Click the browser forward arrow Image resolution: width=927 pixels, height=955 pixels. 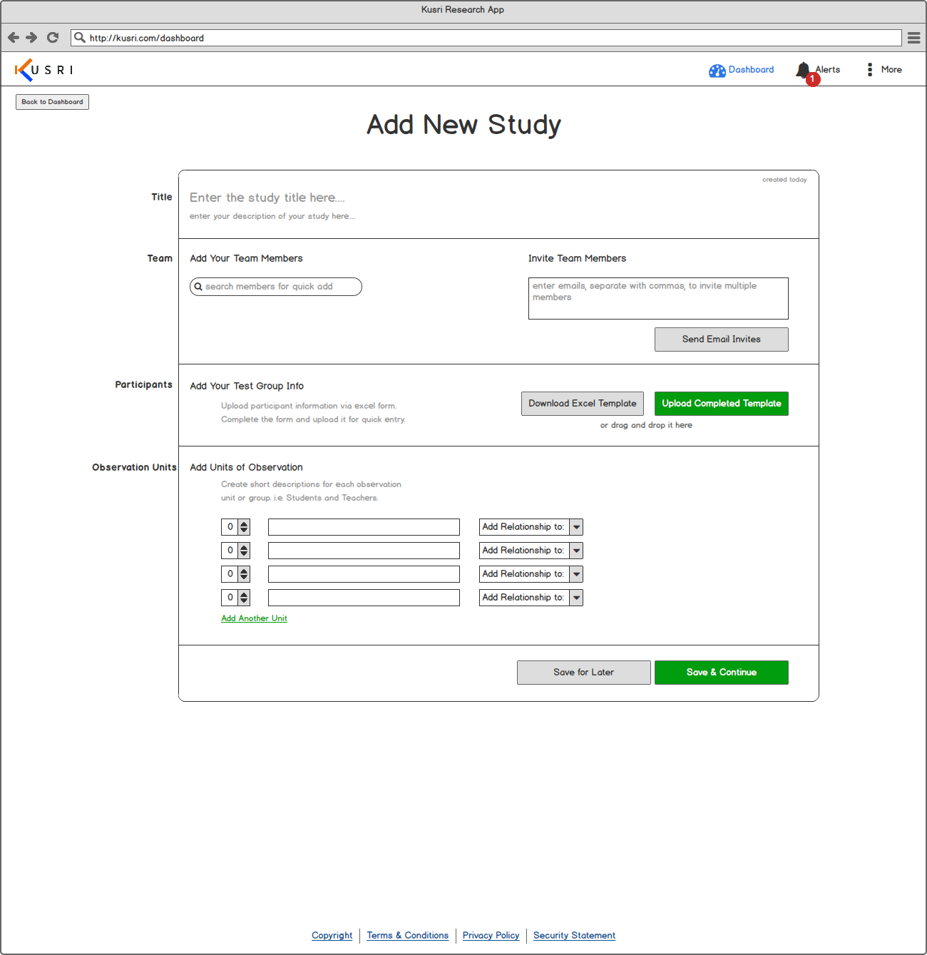point(31,38)
